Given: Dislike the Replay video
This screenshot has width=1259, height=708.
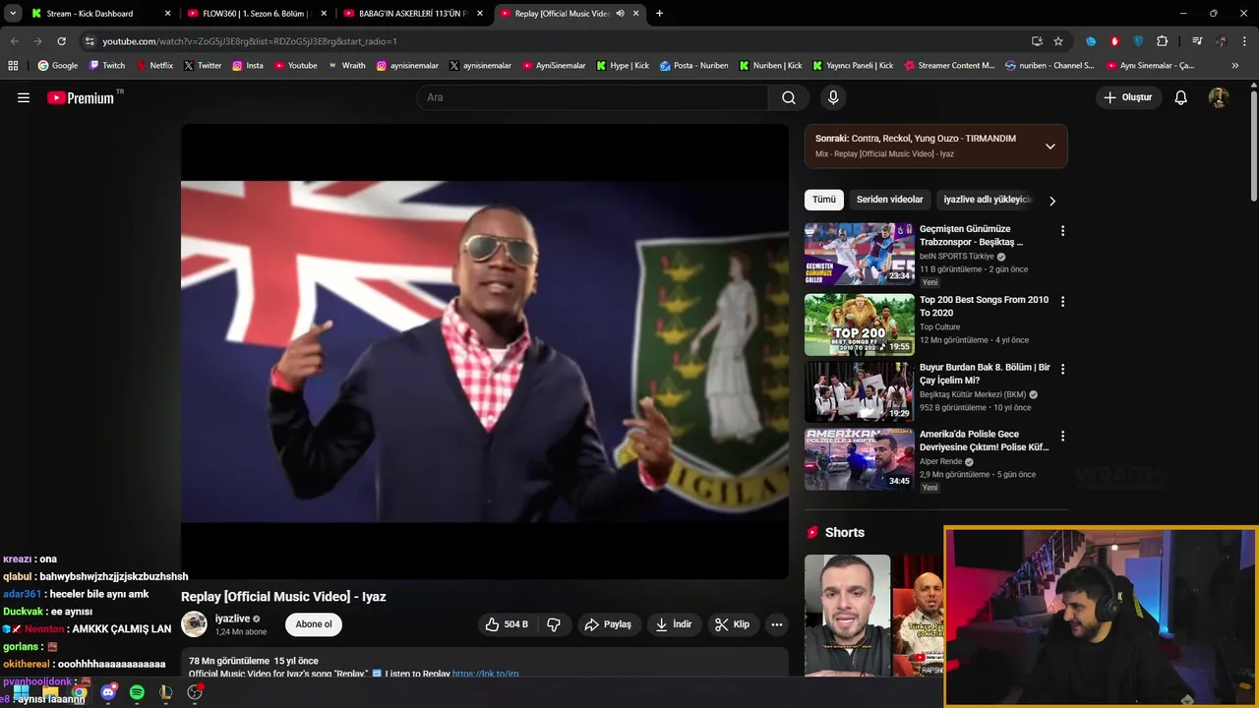Looking at the screenshot, I should click(554, 624).
